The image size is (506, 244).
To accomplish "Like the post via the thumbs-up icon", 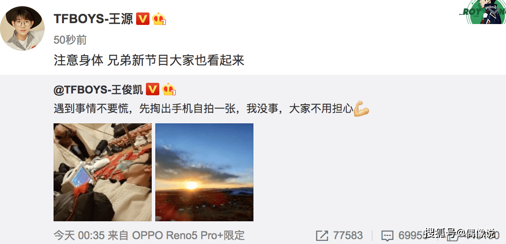I will 454,236.
